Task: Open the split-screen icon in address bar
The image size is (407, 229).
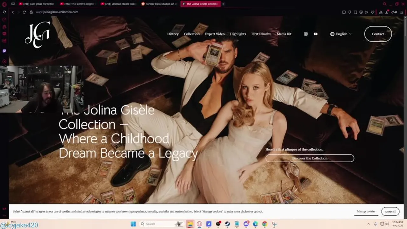Action: [x=344, y=12]
